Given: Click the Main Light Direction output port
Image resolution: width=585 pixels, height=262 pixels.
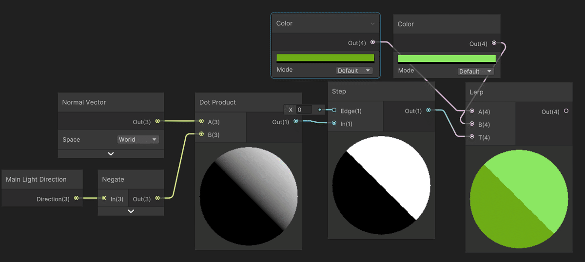Looking at the screenshot, I should 76,198.
